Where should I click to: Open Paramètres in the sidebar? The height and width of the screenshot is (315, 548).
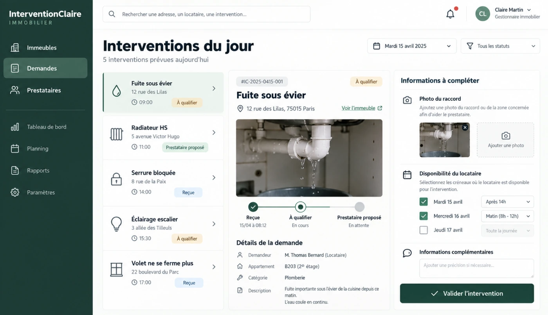pos(45,192)
